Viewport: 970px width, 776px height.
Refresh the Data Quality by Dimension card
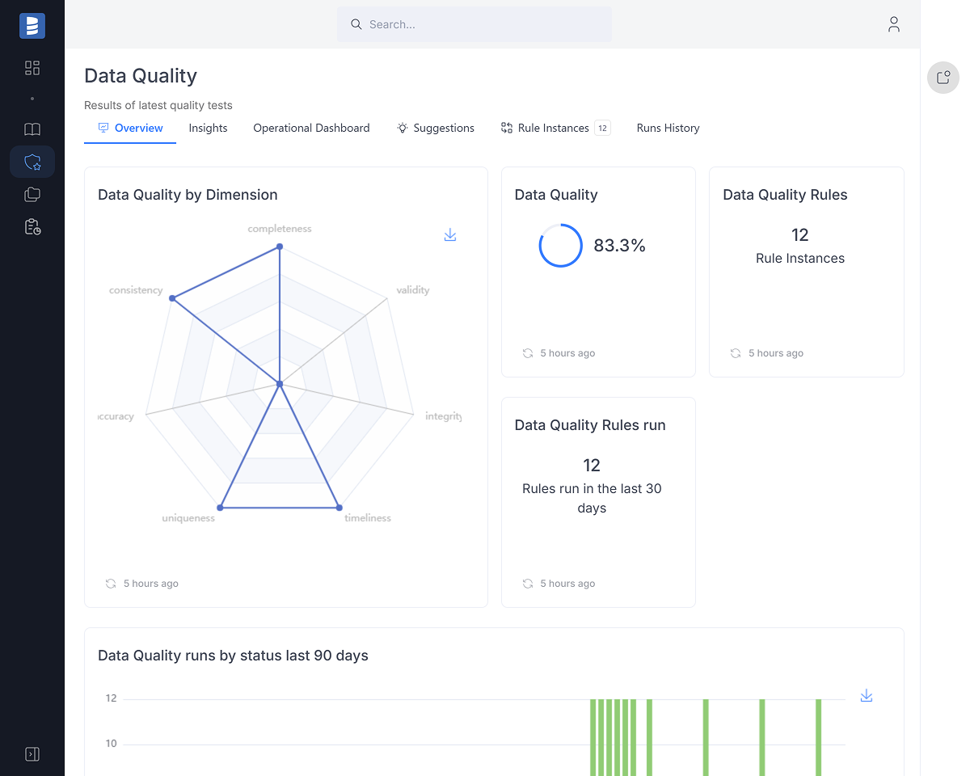(x=111, y=584)
